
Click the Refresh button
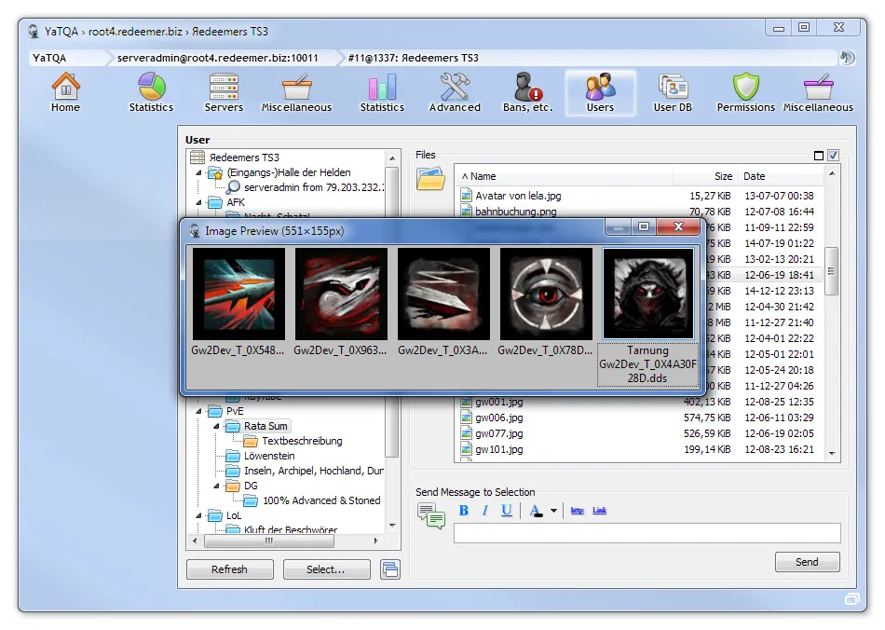(230, 569)
